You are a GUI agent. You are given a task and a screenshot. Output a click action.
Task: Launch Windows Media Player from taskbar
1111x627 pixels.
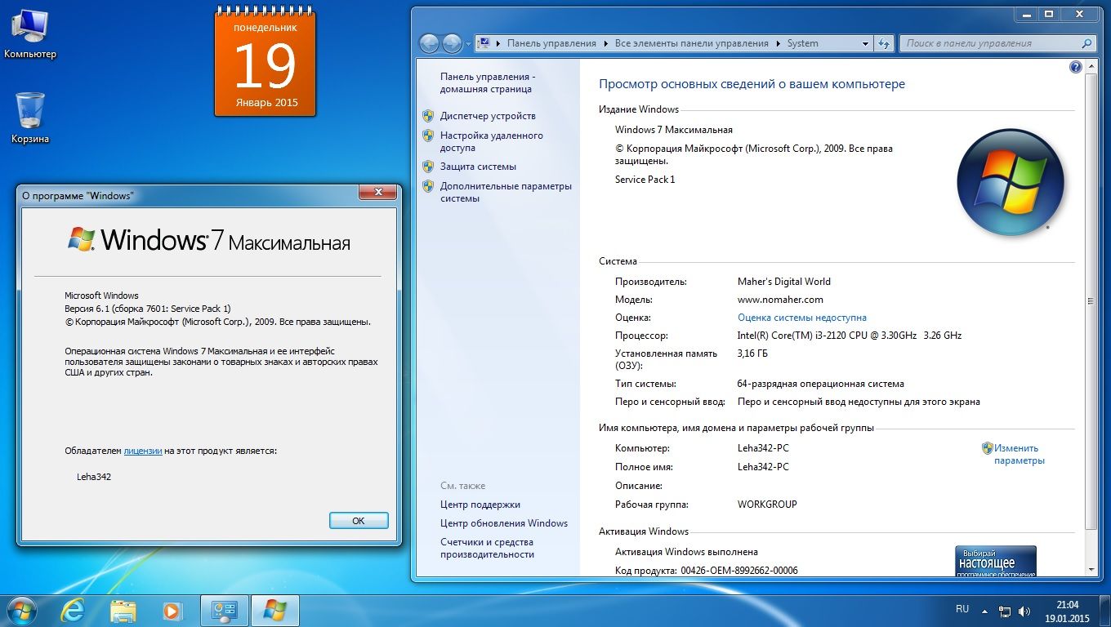coord(172,611)
